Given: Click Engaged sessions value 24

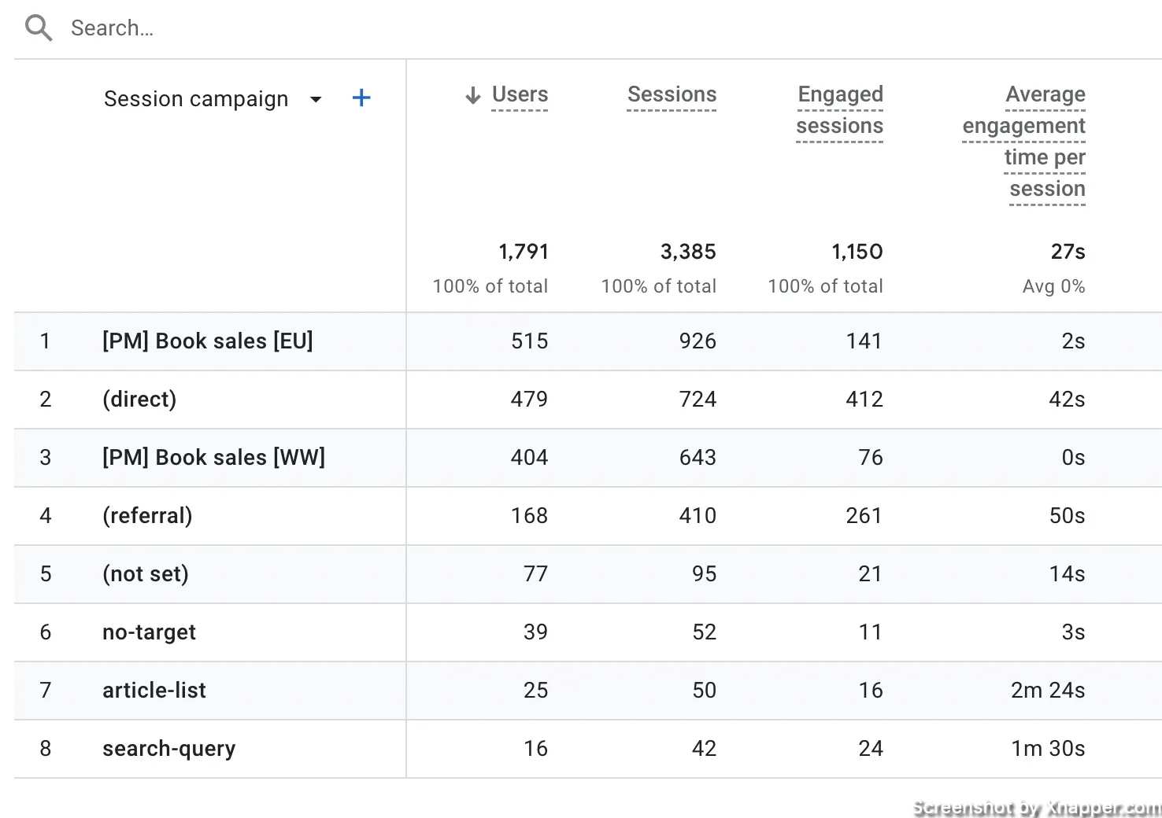Looking at the screenshot, I should [871, 749].
